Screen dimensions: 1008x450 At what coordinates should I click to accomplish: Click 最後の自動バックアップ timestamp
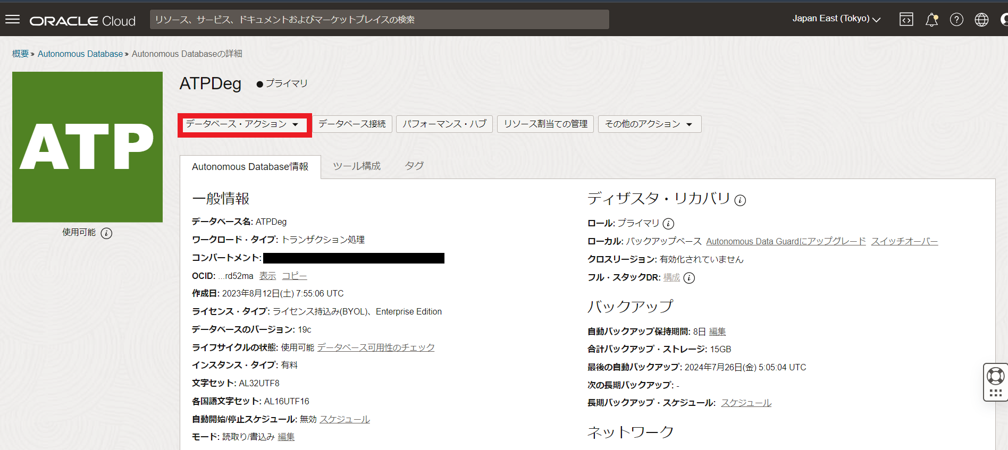point(745,367)
